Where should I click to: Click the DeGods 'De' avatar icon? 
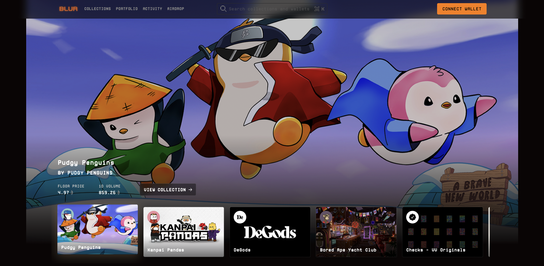pos(240,217)
